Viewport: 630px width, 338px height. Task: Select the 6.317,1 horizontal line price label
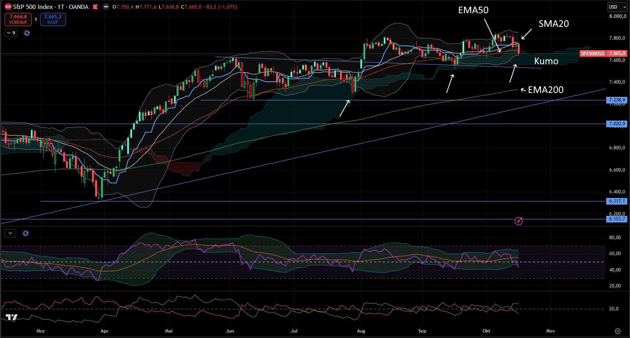617,201
